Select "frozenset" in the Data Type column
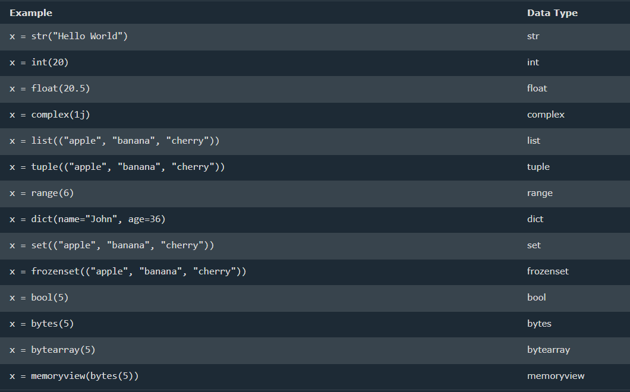This screenshot has width=630, height=392. [x=547, y=271]
